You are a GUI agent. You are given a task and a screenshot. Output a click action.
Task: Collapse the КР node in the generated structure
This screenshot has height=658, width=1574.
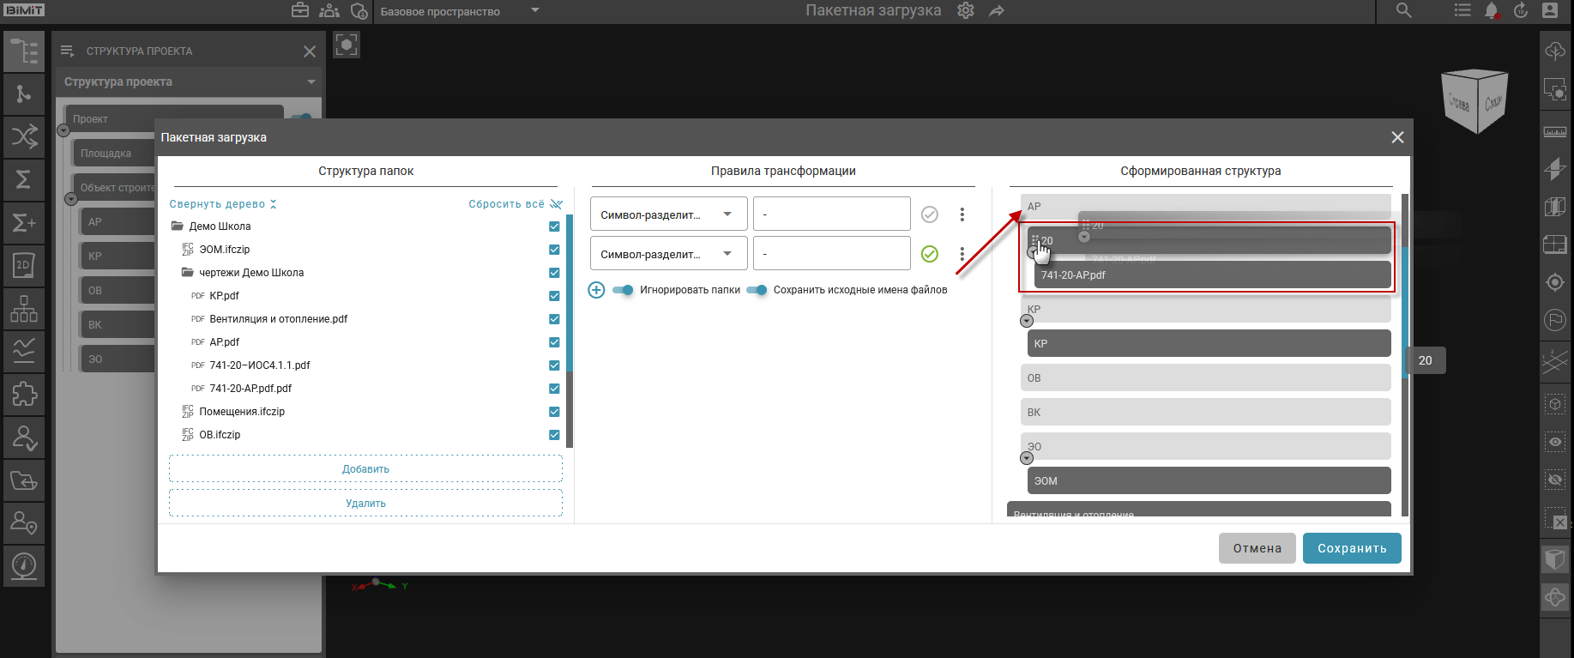pos(1027,321)
